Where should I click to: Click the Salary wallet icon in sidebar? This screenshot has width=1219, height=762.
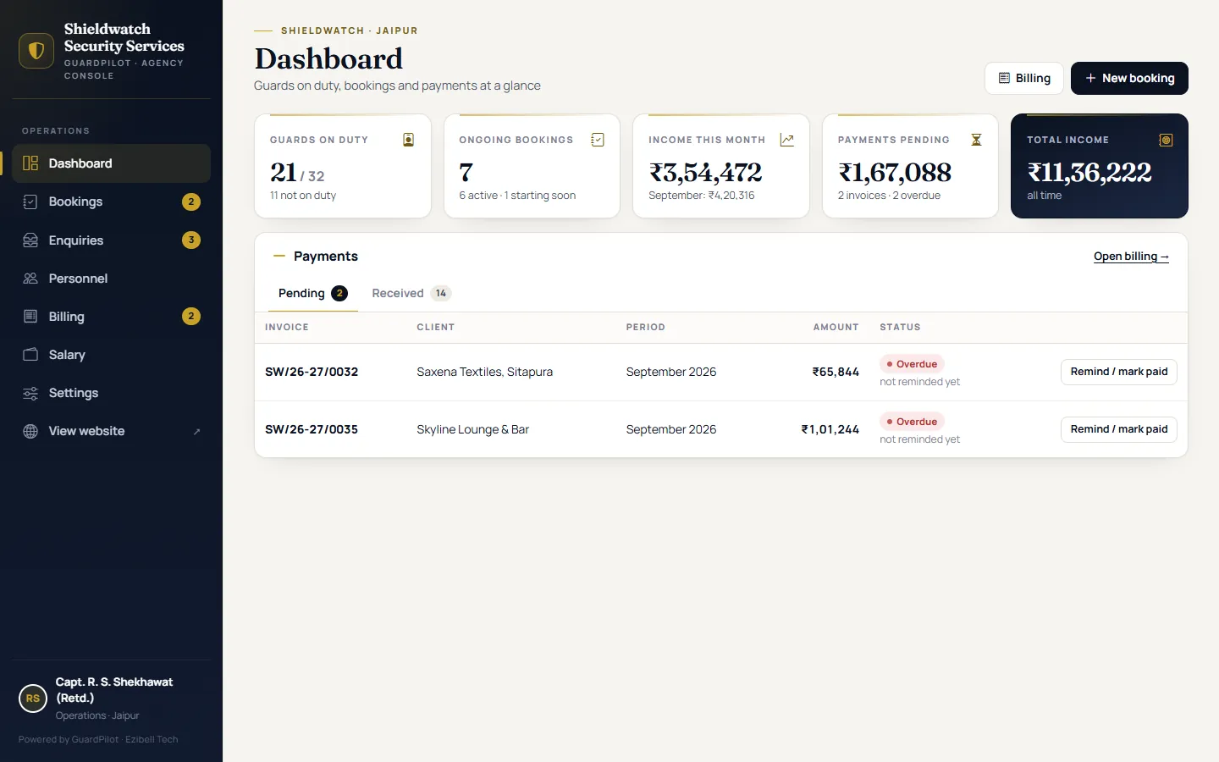pos(30,355)
